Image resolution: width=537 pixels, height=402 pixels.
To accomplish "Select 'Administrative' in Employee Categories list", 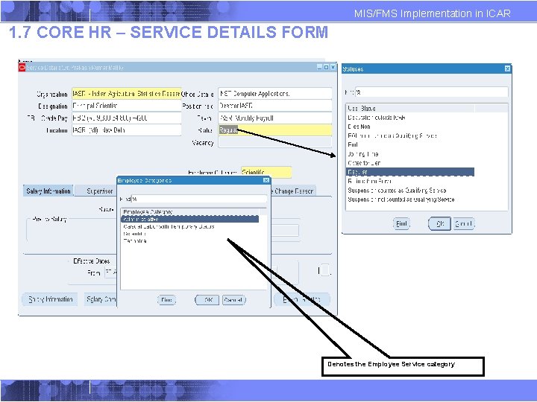I will coord(190,219).
